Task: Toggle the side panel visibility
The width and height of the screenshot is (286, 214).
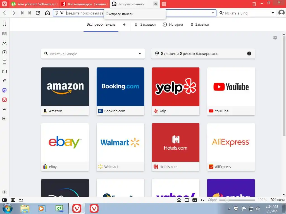Action: 4,200
